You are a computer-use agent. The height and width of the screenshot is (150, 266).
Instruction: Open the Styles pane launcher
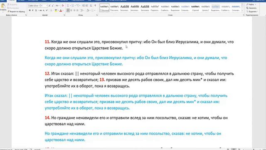point(244,15)
